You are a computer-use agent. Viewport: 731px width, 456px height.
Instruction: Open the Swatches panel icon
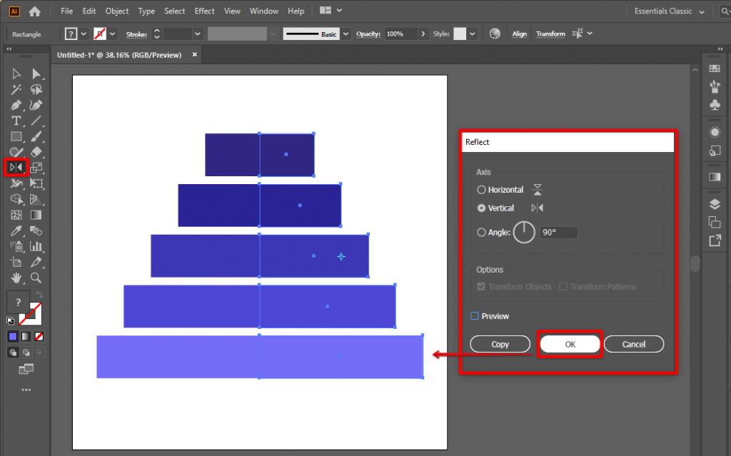(715, 68)
